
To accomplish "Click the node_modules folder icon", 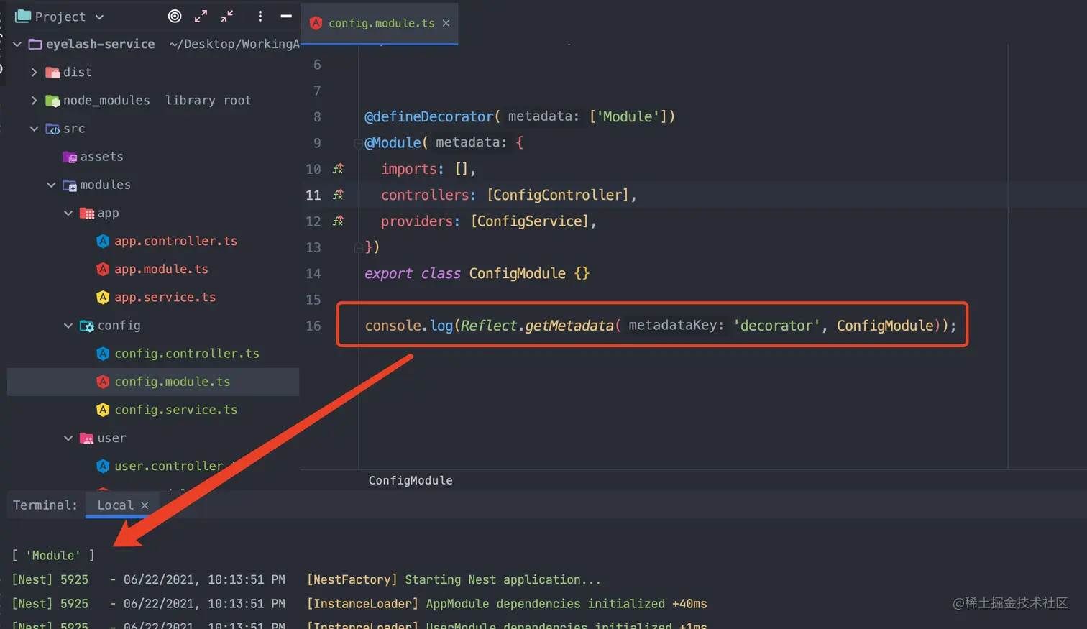I will coord(52,101).
